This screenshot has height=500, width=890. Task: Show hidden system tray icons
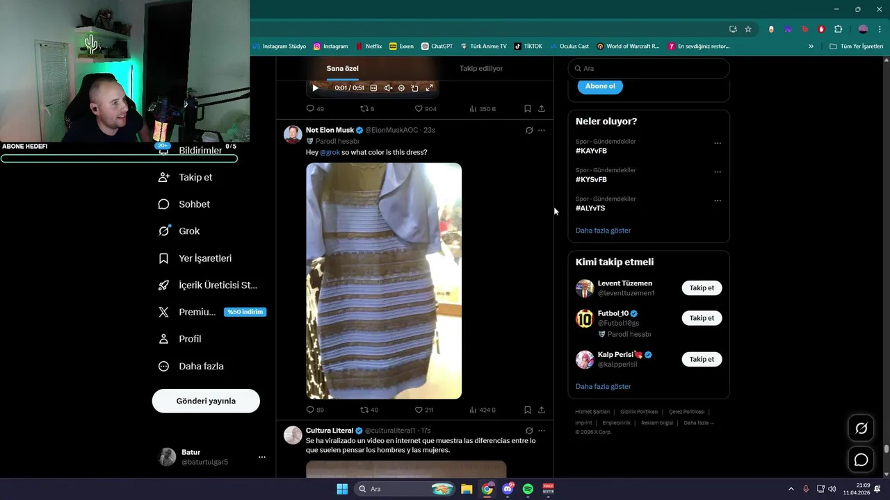[x=791, y=489]
